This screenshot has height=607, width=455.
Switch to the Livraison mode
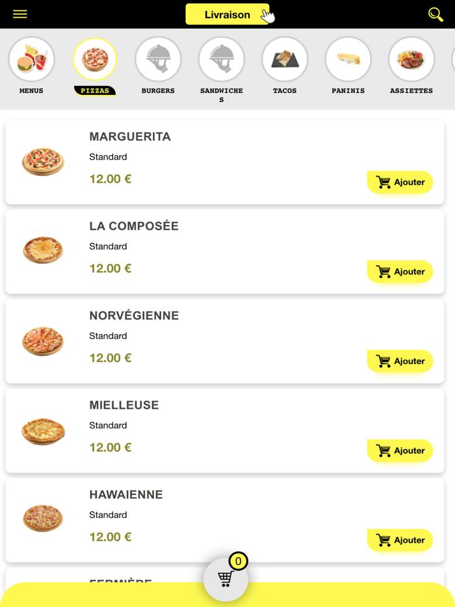coord(227,14)
